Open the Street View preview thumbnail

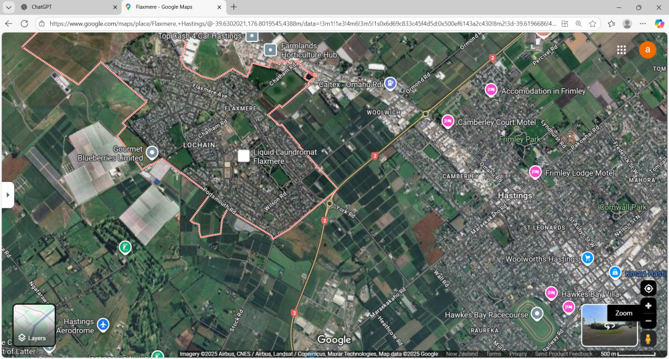[609, 326]
